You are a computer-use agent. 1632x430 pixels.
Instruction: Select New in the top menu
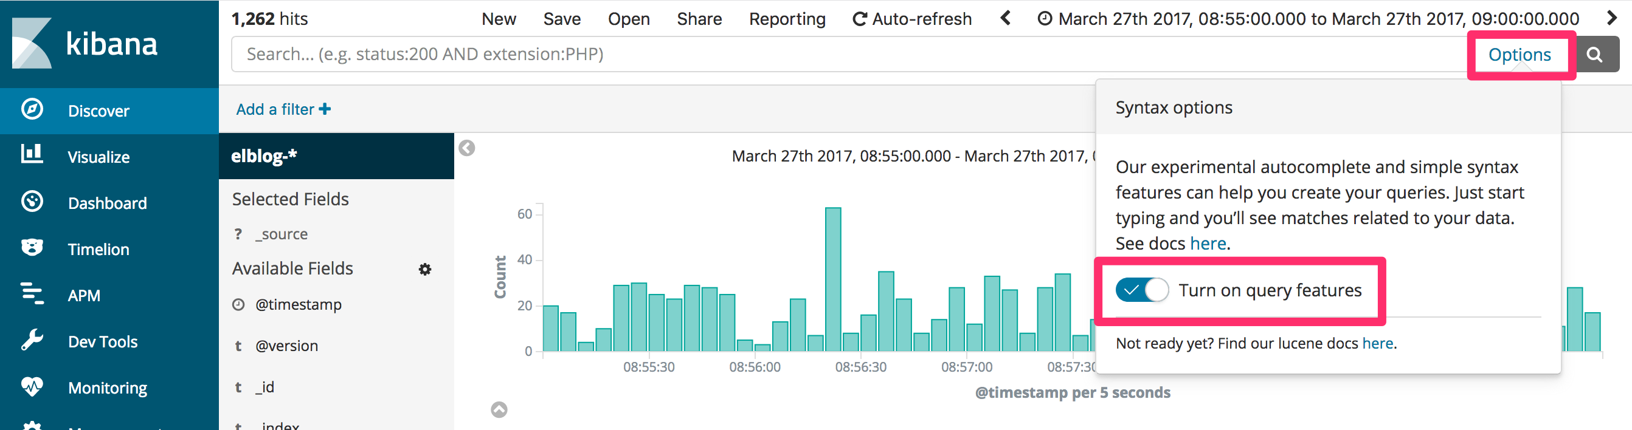[499, 19]
